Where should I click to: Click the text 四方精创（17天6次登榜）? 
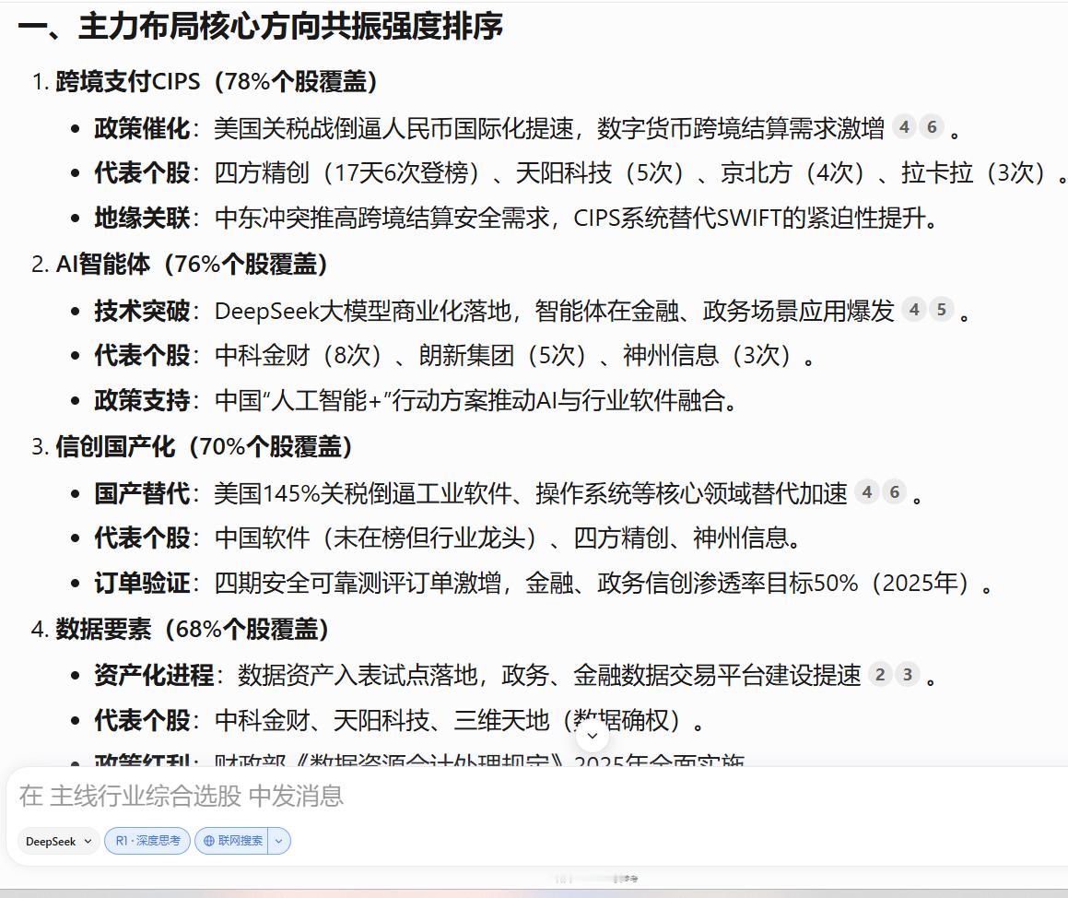tap(349, 172)
